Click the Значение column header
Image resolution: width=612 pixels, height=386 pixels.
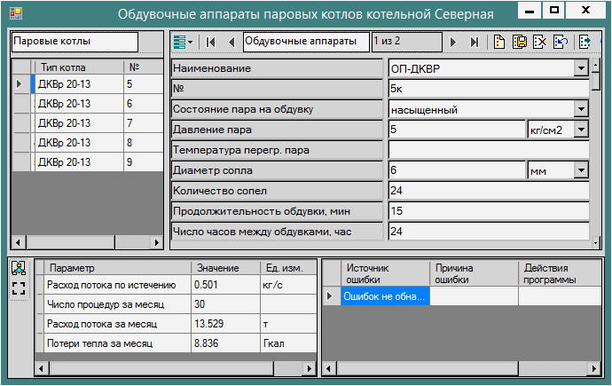click(224, 267)
